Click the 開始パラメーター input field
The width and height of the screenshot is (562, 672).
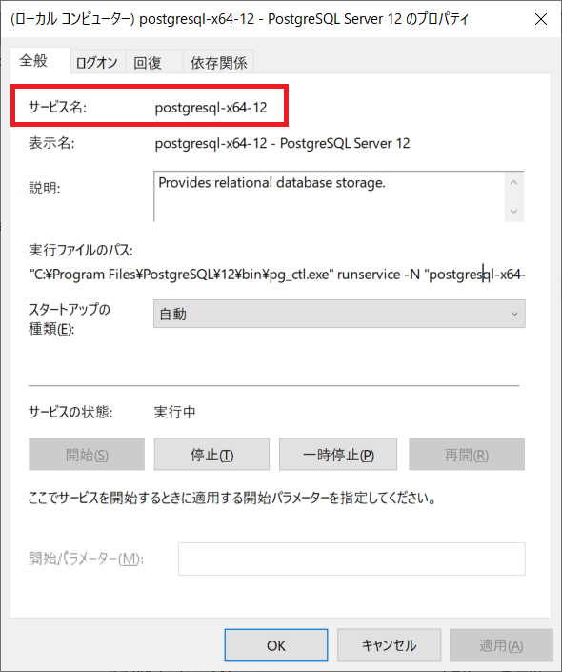click(x=351, y=559)
